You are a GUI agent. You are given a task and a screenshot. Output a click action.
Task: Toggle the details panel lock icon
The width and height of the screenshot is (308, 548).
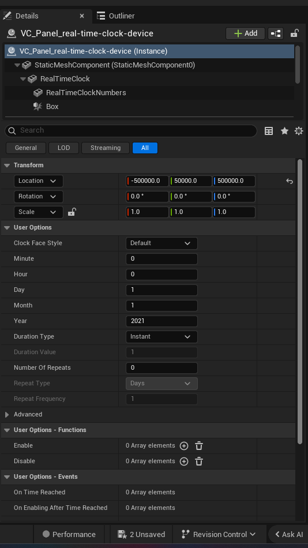[294, 33]
